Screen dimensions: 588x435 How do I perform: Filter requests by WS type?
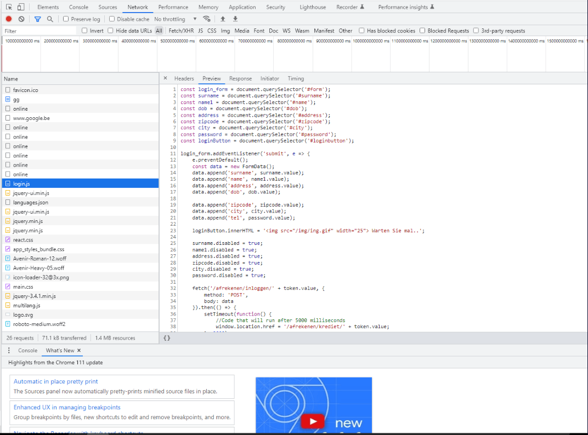[x=286, y=31]
